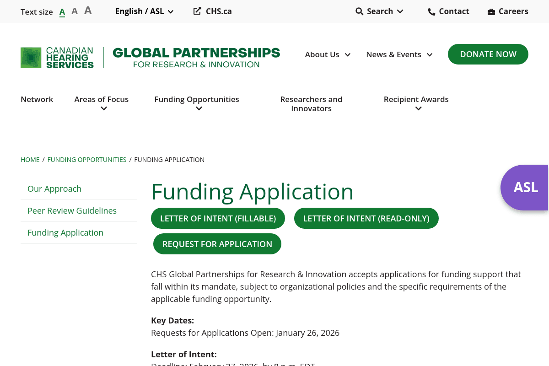Open Researchers and Innovators menu item
The width and height of the screenshot is (549, 366).
(x=311, y=103)
